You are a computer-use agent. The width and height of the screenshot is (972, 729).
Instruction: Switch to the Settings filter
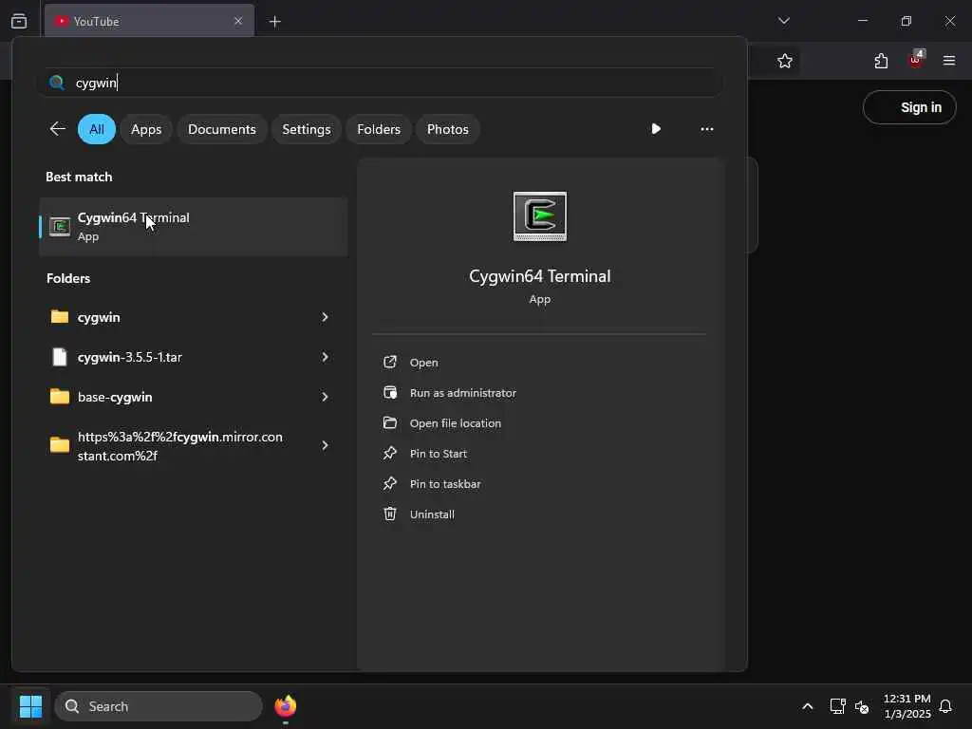[307, 129]
